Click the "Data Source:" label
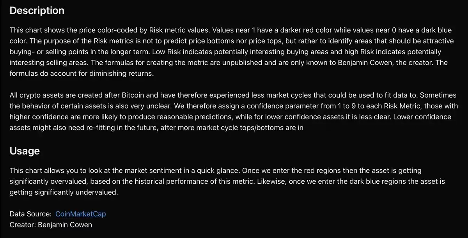The image size is (468, 238). pyautogui.click(x=30, y=214)
